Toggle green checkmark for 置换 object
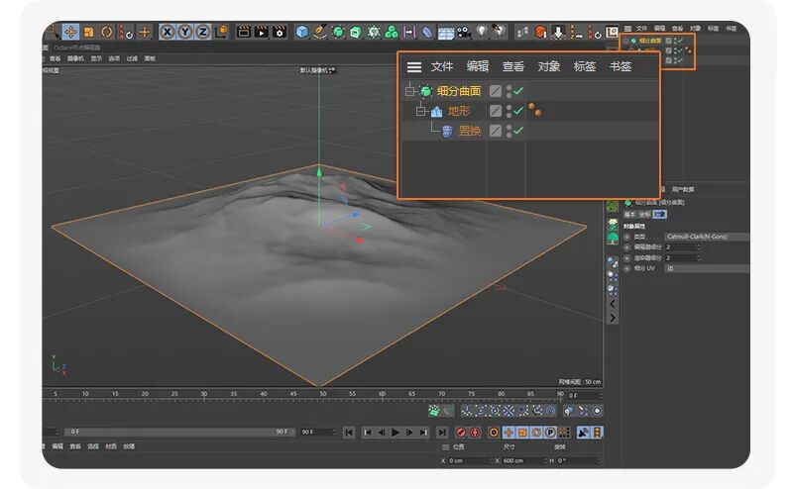This screenshot has width=793, height=489. coord(518,131)
